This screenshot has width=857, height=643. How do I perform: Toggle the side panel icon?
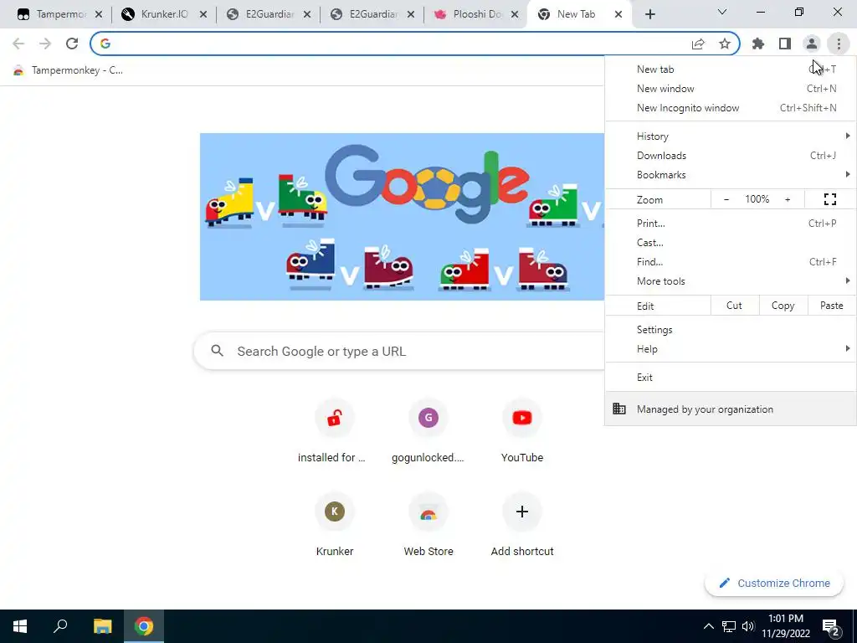pyautogui.click(x=785, y=44)
